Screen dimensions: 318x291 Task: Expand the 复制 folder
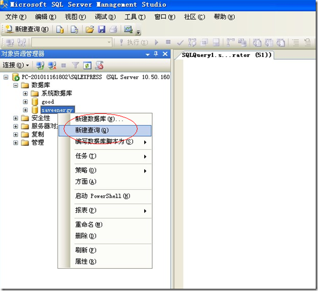pos(15,134)
